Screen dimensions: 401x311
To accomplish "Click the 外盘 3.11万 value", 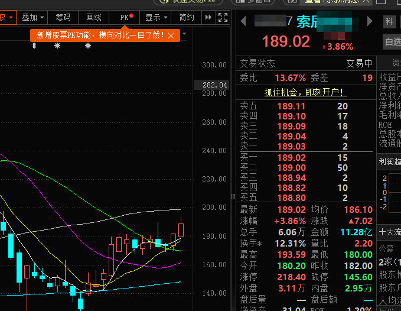I will [292, 289].
